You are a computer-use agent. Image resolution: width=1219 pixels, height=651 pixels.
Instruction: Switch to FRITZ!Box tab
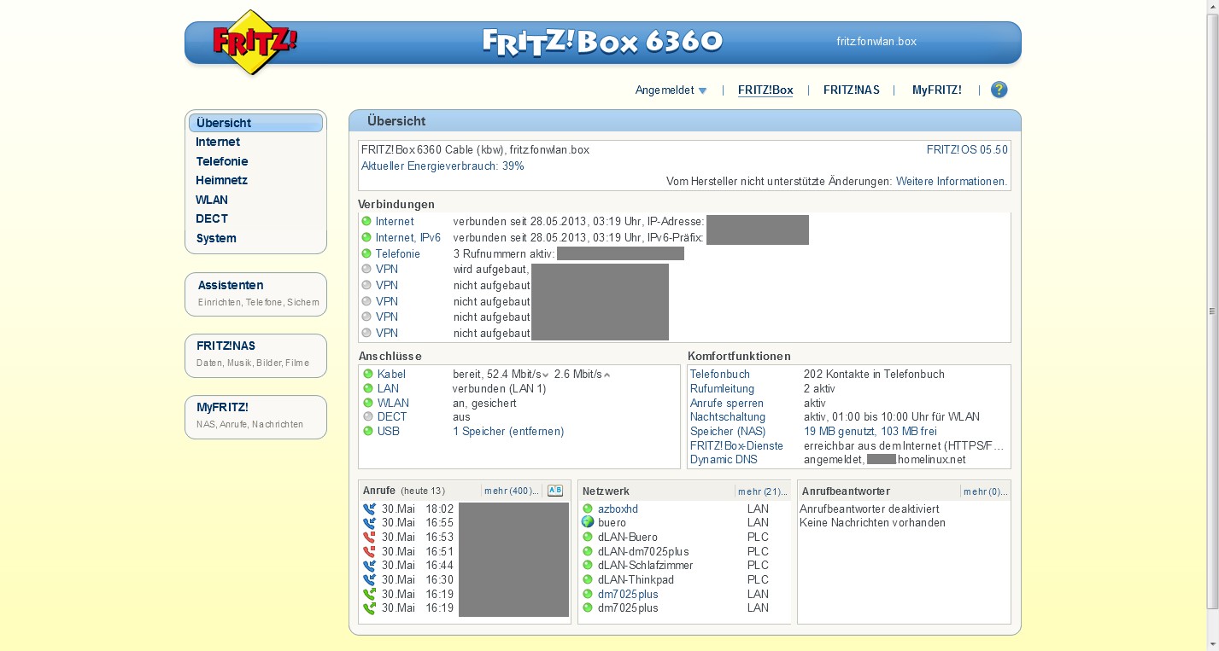765,90
